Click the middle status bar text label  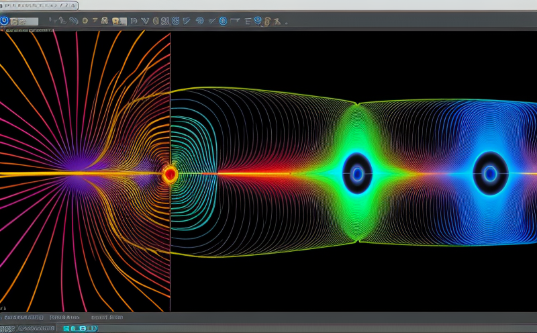pos(65,317)
